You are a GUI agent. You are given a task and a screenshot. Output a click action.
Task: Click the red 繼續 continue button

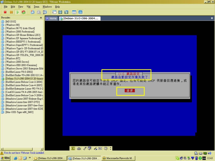tap(130, 91)
